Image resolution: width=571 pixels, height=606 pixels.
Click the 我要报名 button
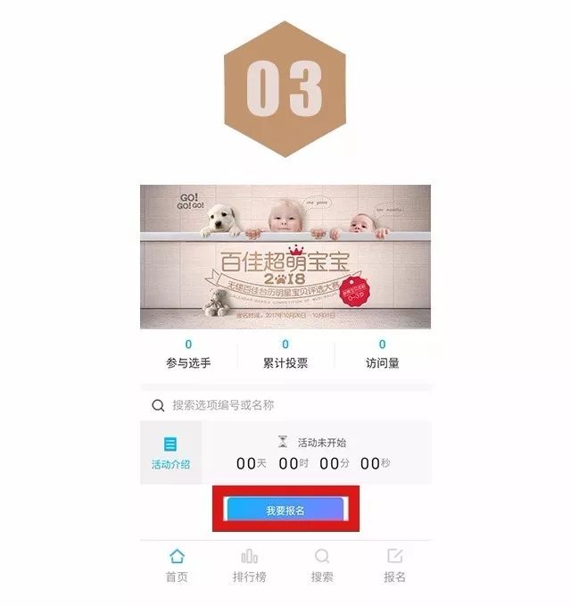285,510
